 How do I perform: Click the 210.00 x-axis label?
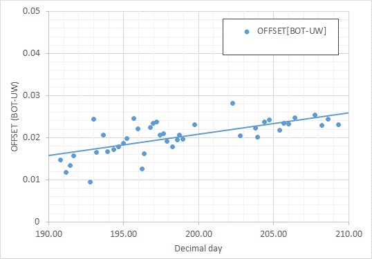point(348,234)
